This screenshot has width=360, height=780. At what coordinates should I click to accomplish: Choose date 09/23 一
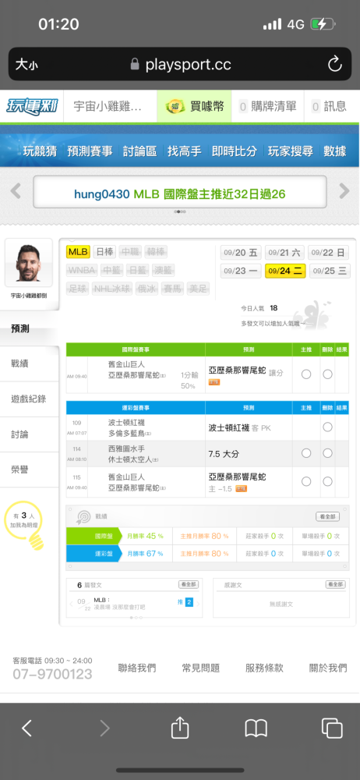pos(241,271)
